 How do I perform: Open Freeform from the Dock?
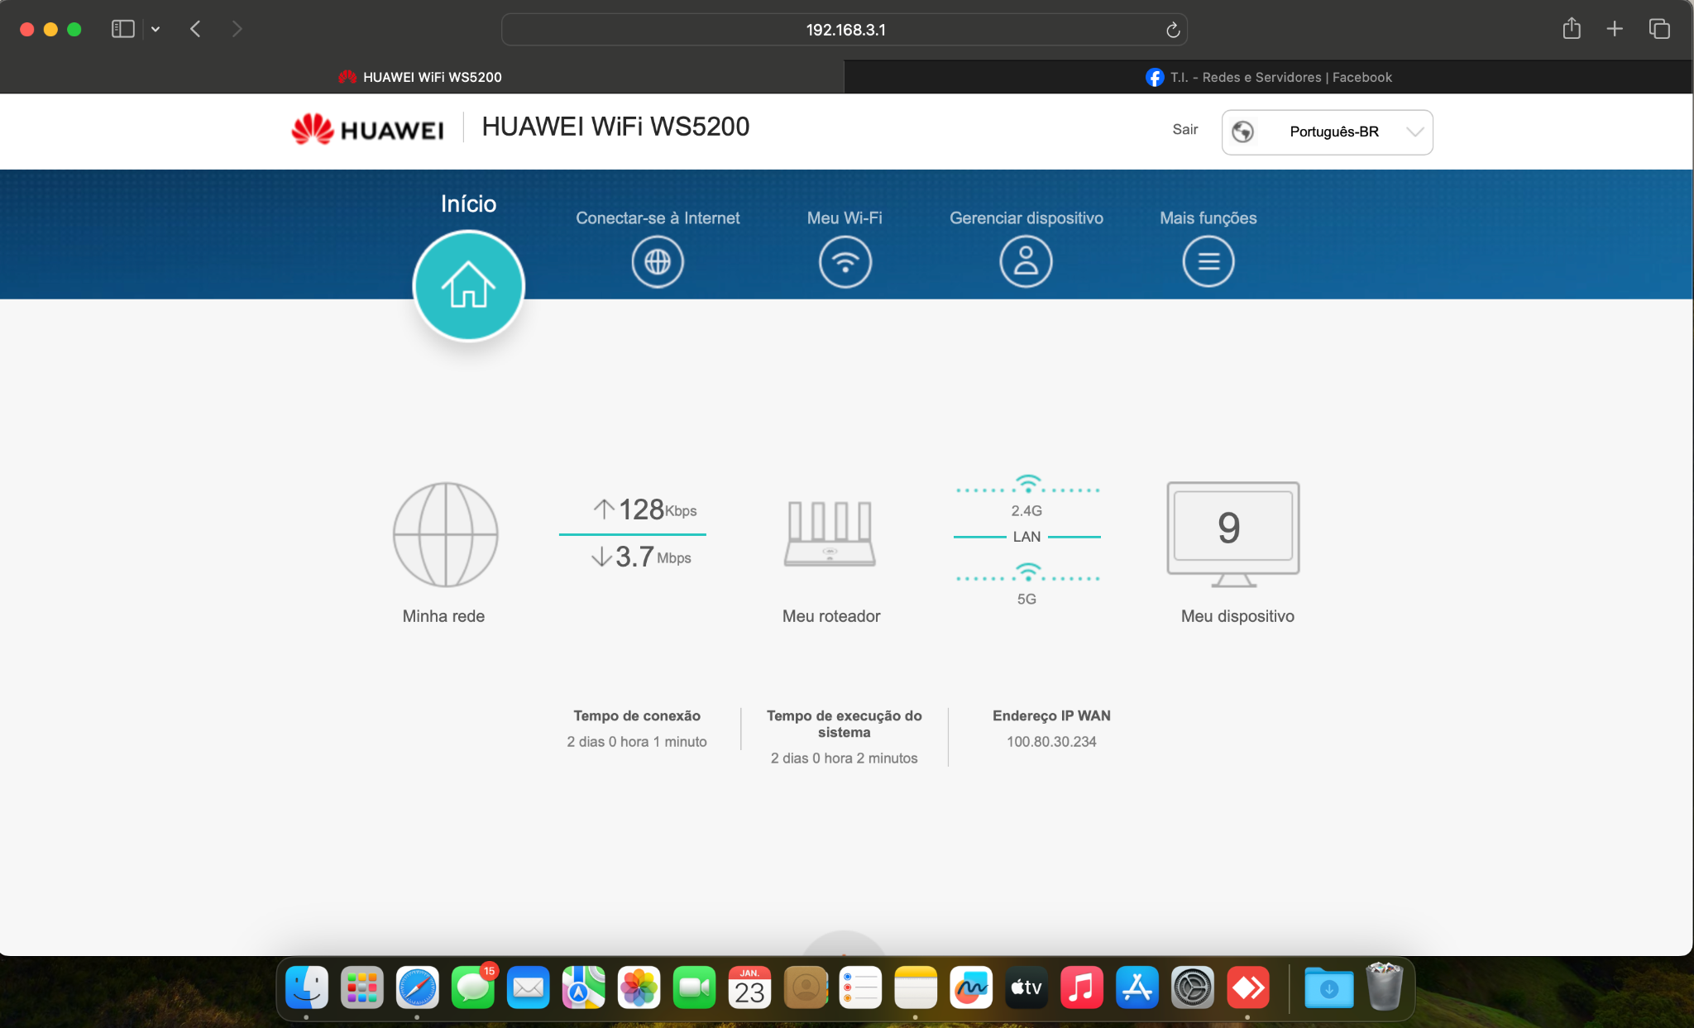tap(971, 987)
